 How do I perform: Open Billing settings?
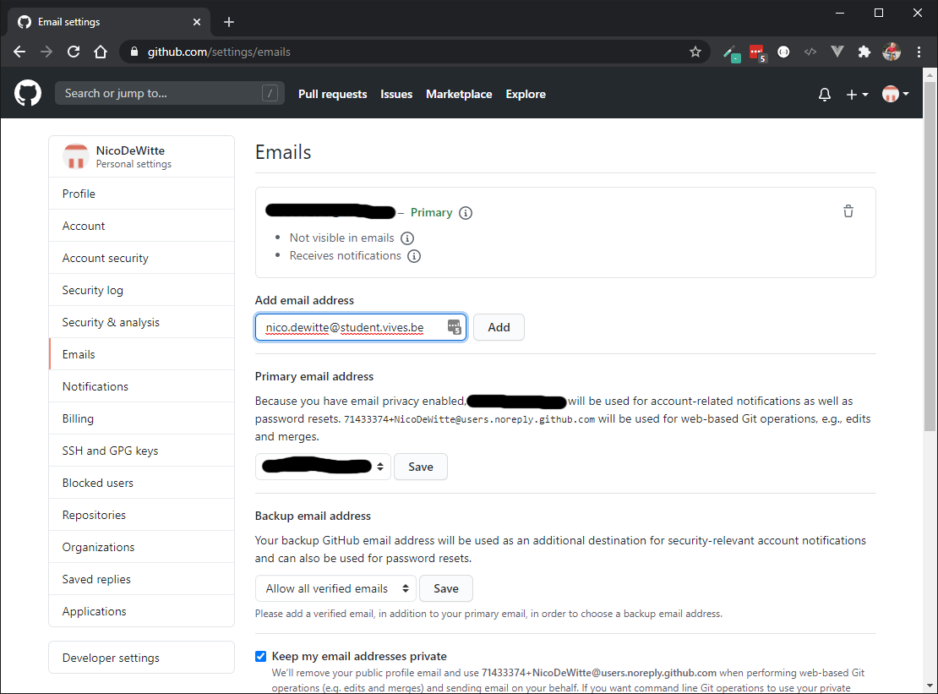point(142,418)
